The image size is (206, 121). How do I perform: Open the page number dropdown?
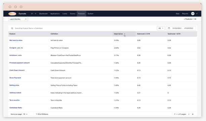tap(176, 114)
